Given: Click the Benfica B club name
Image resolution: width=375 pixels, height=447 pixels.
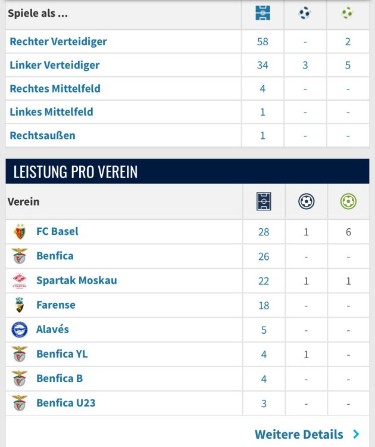Looking at the screenshot, I should [60, 378].
